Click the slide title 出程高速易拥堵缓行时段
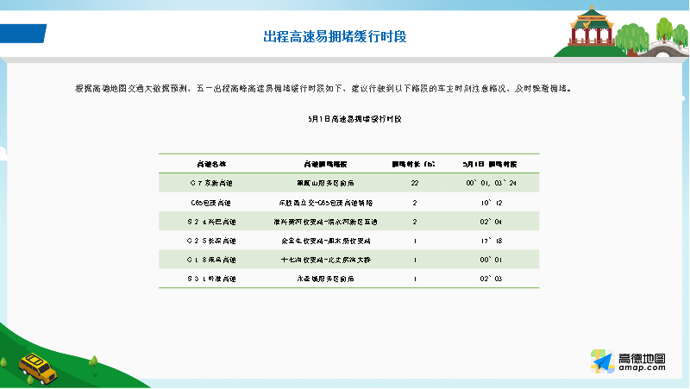Viewport: 690px width, 389px height. 334,36
